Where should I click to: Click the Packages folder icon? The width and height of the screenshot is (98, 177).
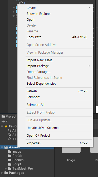click(6, 173)
